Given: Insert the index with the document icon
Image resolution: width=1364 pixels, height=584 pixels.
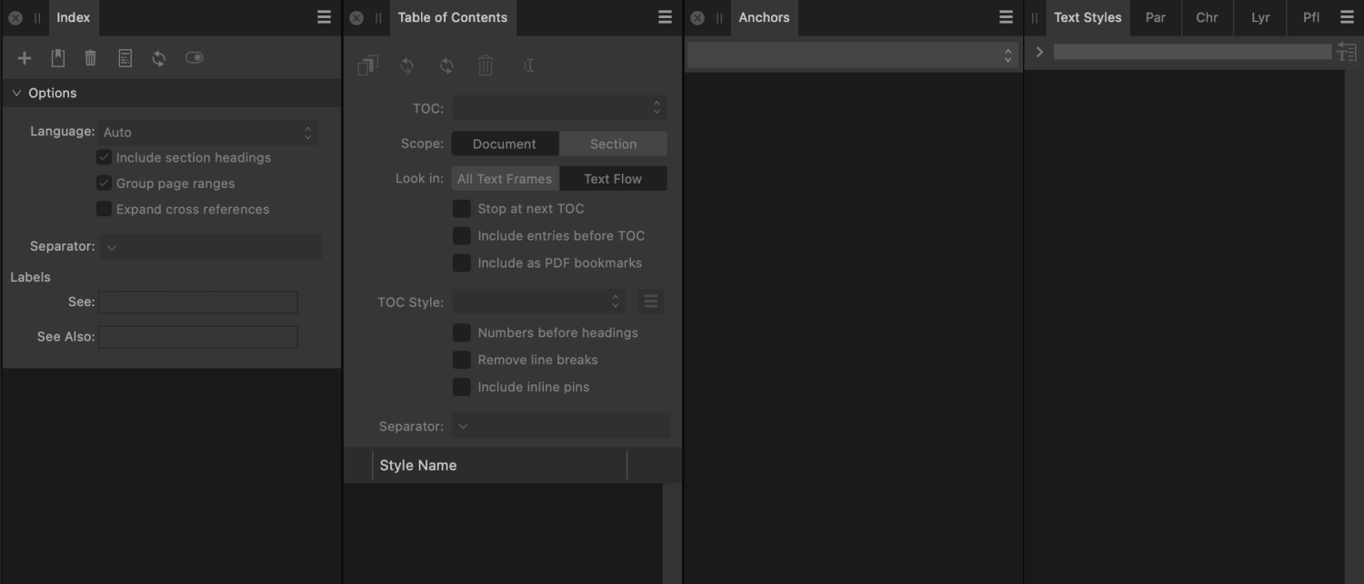Looking at the screenshot, I should 125,57.
